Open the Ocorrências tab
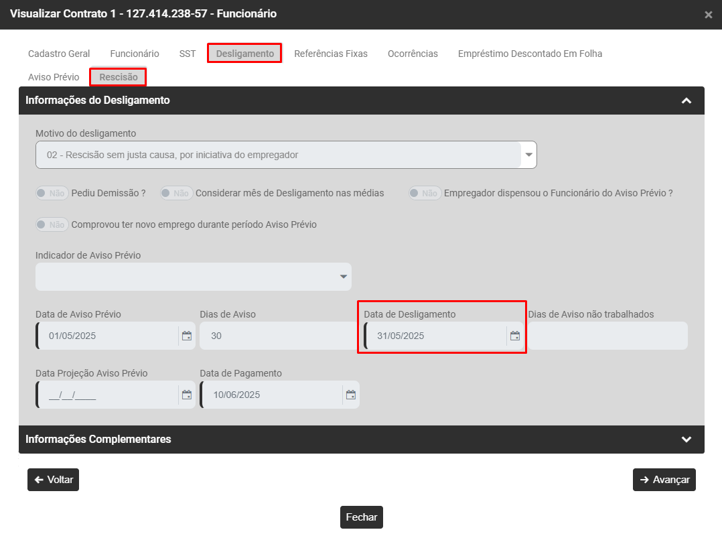This screenshot has width=722, height=534. tap(413, 54)
